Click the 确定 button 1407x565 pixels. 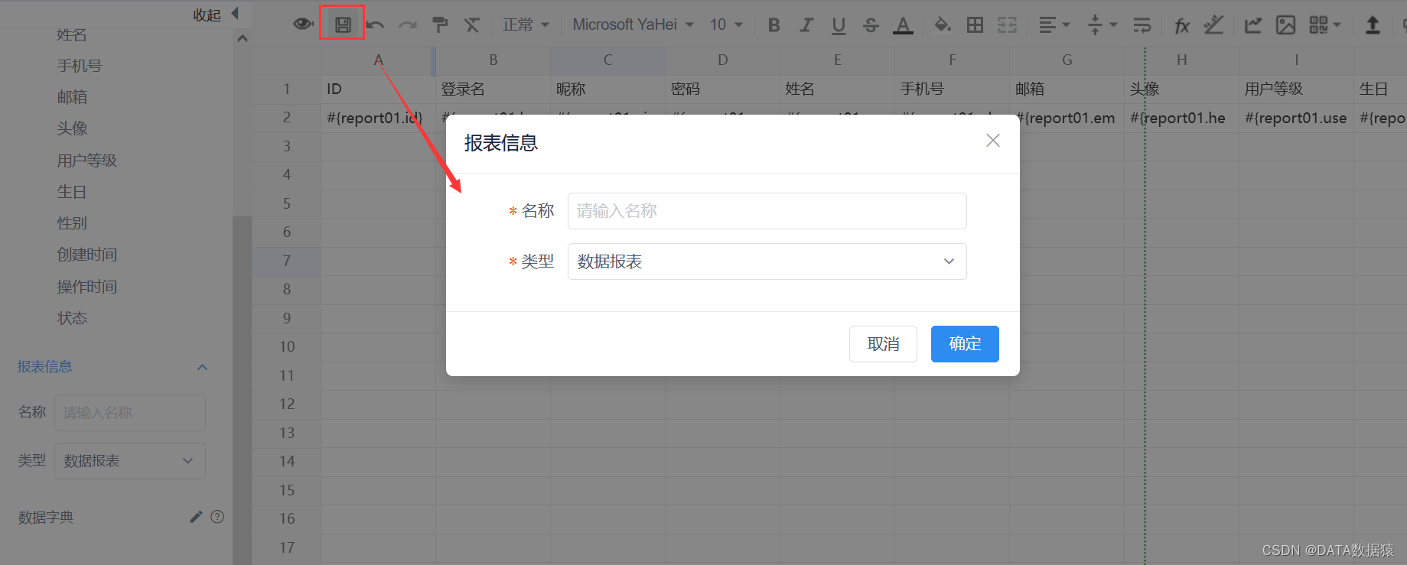pos(965,344)
